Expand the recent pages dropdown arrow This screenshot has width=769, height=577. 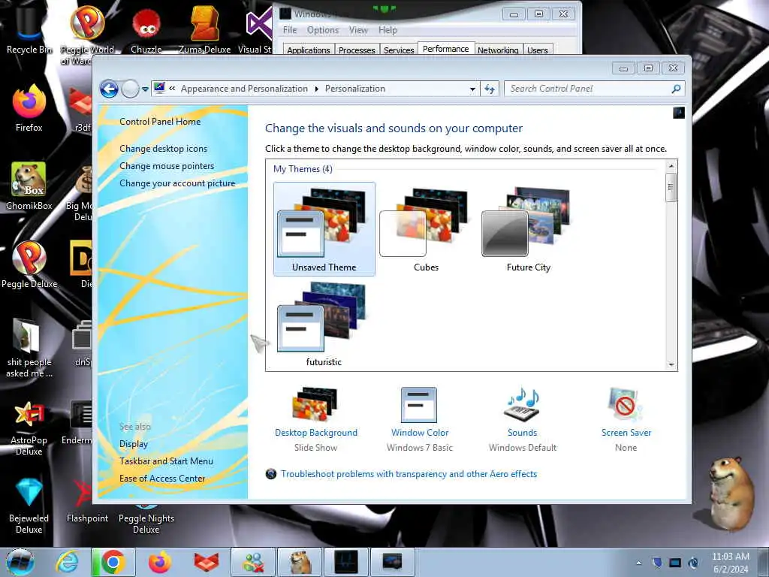click(145, 89)
